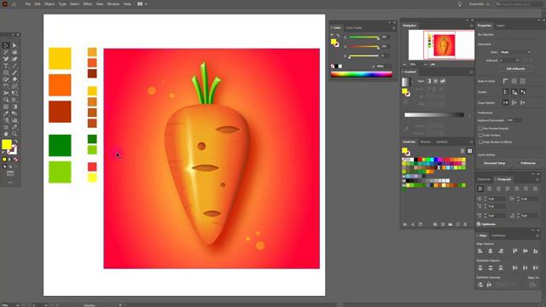546x307 pixels.
Task: Click Vertical Distribute Top icon
Action: coord(480,268)
